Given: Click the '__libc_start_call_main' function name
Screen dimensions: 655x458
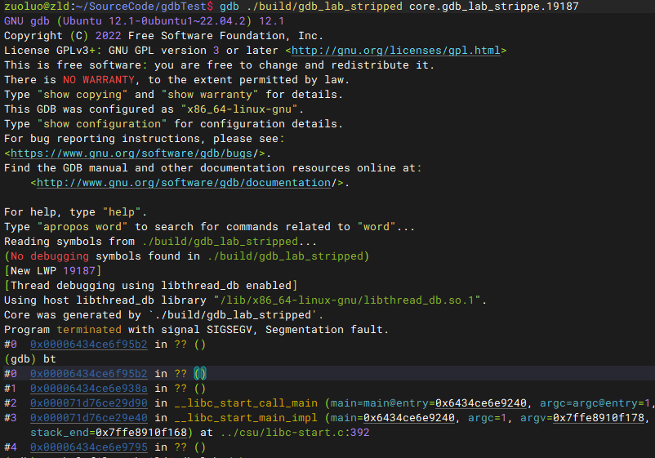Looking at the screenshot, I should (x=246, y=402).
